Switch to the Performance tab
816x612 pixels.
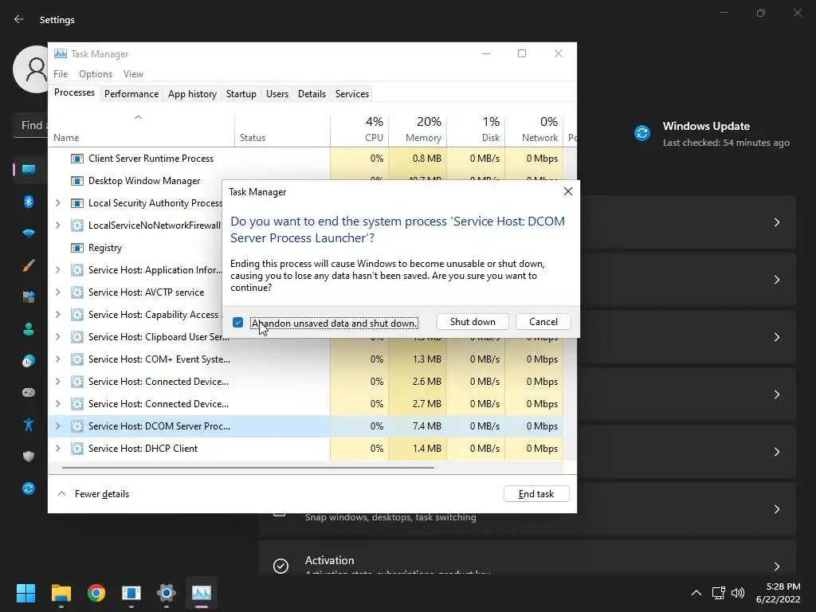point(131,94)
